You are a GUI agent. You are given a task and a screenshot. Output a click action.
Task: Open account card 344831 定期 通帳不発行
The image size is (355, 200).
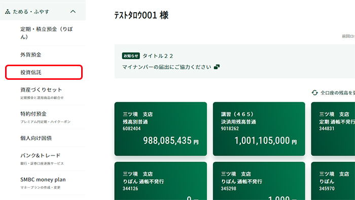pos(333,129)
